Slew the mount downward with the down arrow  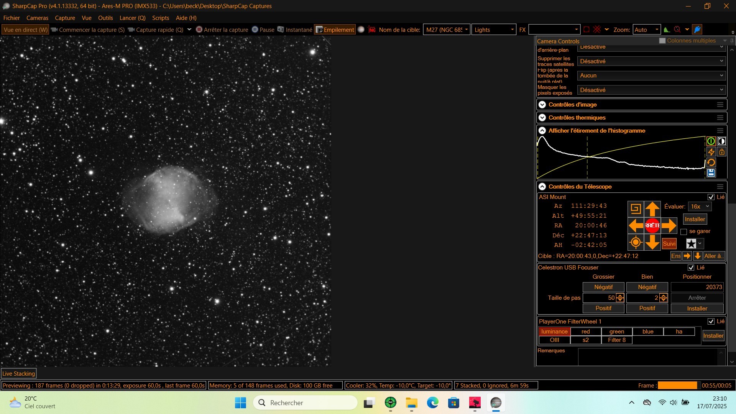click(x=652, y=242)
